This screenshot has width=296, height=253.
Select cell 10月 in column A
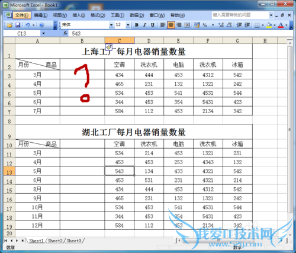point(37,207)
